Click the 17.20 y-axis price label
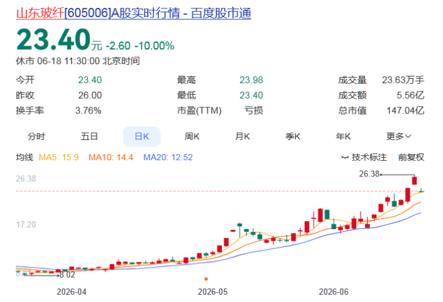Screen dimensions: 443x302 26,224
